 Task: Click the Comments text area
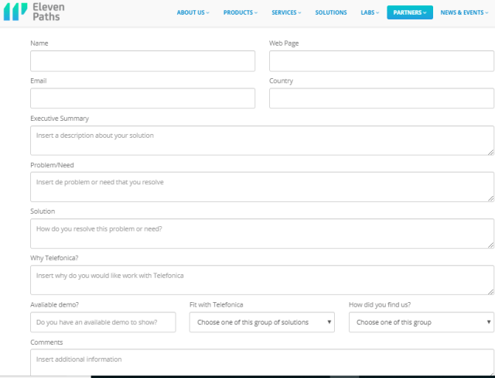click(261, 363)
